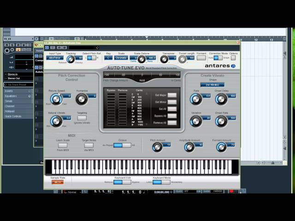Click the Retune Speed value field
The height and width of the screenshot is (221, 295).
[67, 96]
